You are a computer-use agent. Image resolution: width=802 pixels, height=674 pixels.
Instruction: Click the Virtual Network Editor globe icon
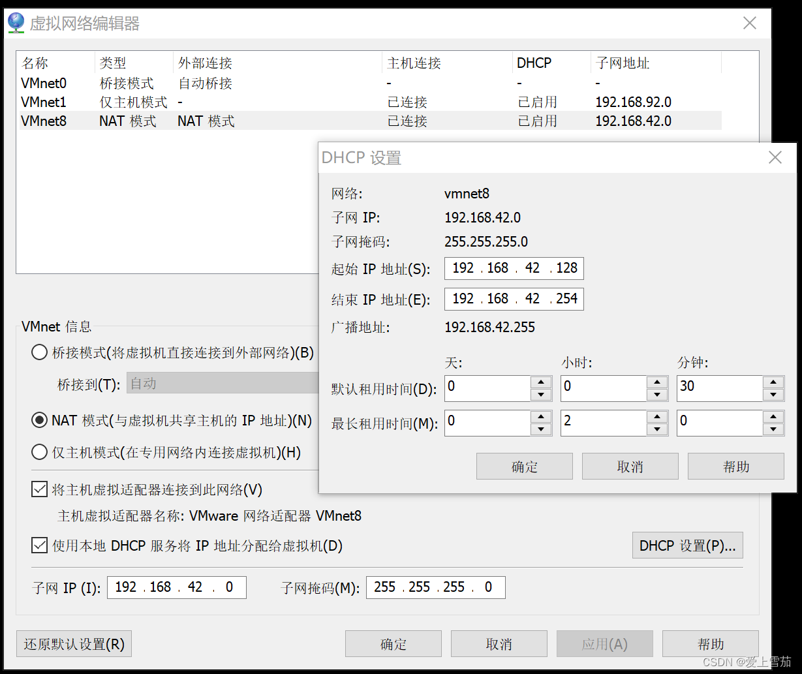tap(16, 23)
